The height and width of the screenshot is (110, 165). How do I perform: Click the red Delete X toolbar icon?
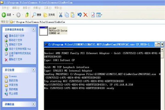(x=86, y=15)
